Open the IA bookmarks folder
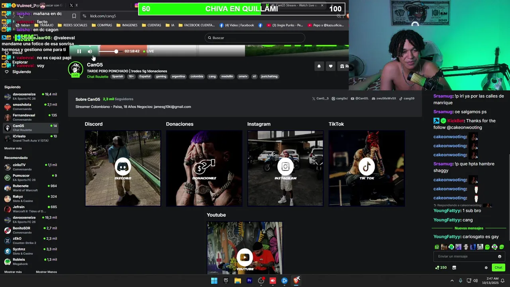The image size is (510, 287). tap(170, 25)
